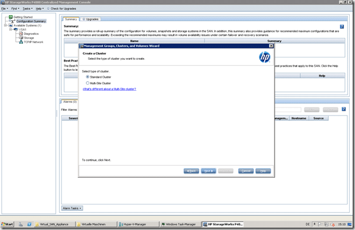This screenshot has width=355, height=230.
Task: Click the Getting Started green icon
Action: click(x=10, y=17)
